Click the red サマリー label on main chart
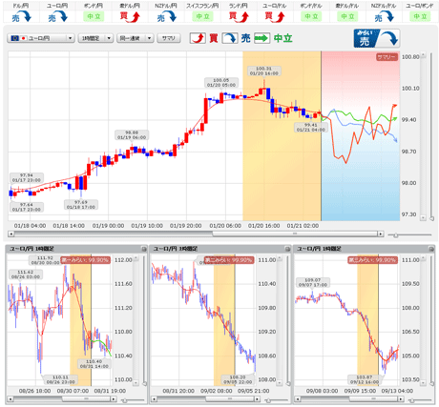439x407 pixels. (x=387, y=57)
